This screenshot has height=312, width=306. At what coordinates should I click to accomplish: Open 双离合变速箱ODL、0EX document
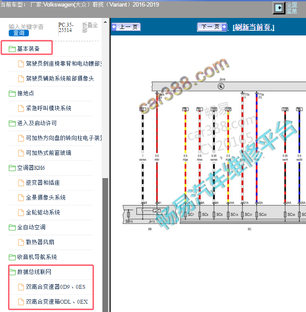(x=57, y=301)
